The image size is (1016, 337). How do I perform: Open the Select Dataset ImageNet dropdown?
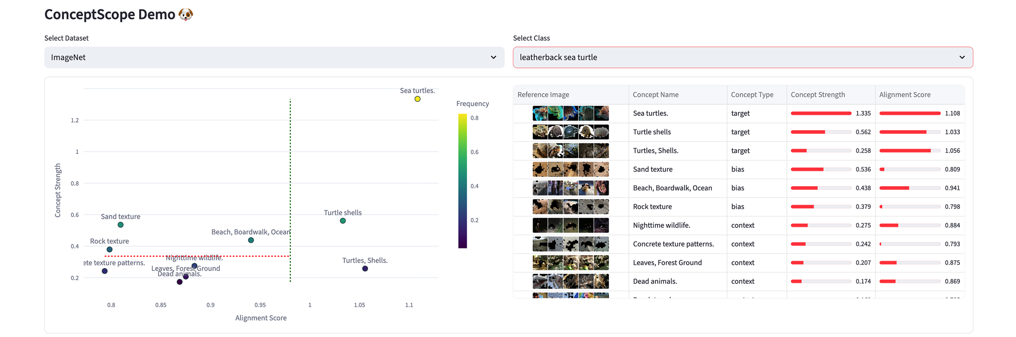(274, 57)
